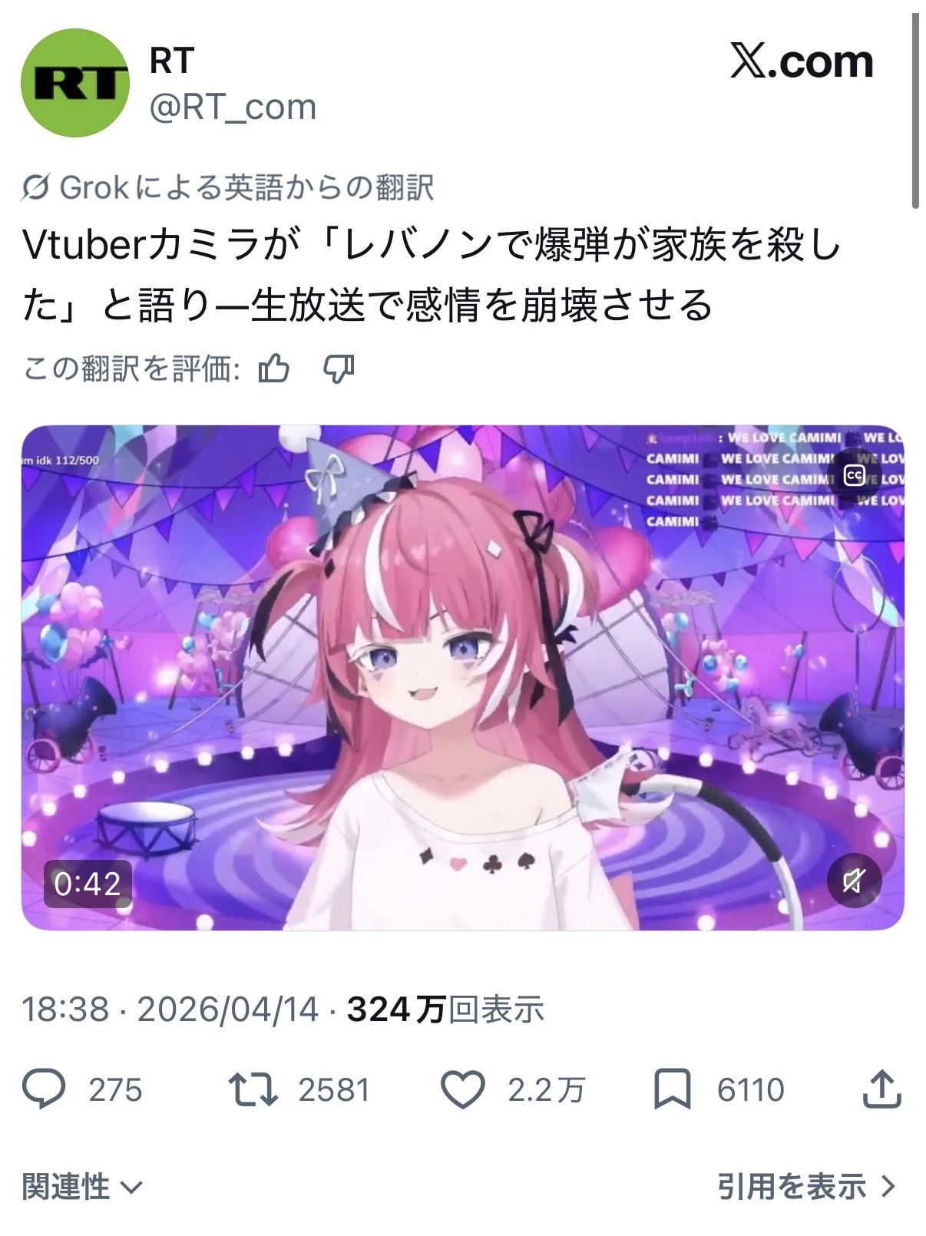This screenshot has width=926, height=1236.
Task: Tap the thumbs-up translation rating icon
Action: point(274,369)
